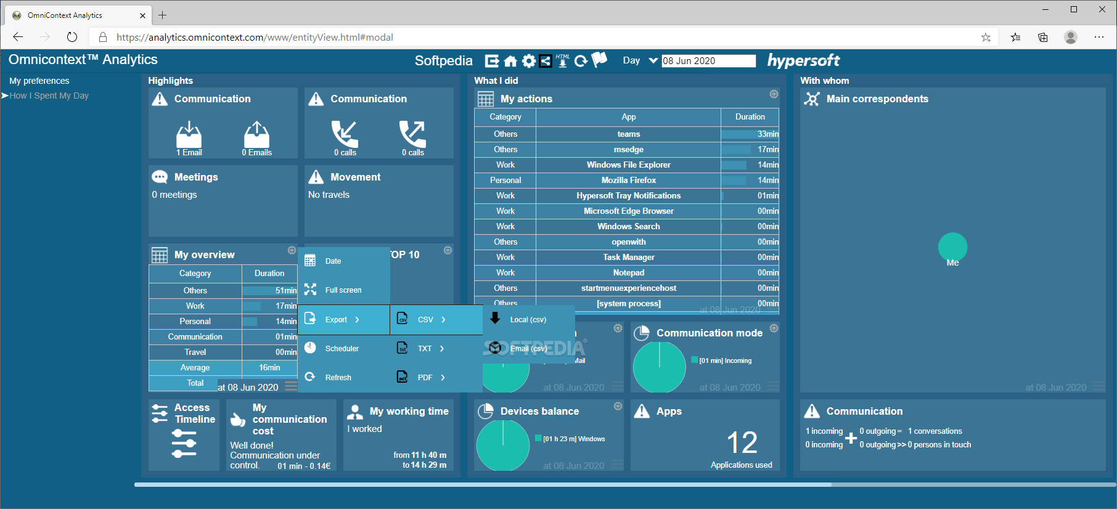Click the reload arrow in header toolbar
Screen dimensions: 1117x509
[x=581, y=61]
